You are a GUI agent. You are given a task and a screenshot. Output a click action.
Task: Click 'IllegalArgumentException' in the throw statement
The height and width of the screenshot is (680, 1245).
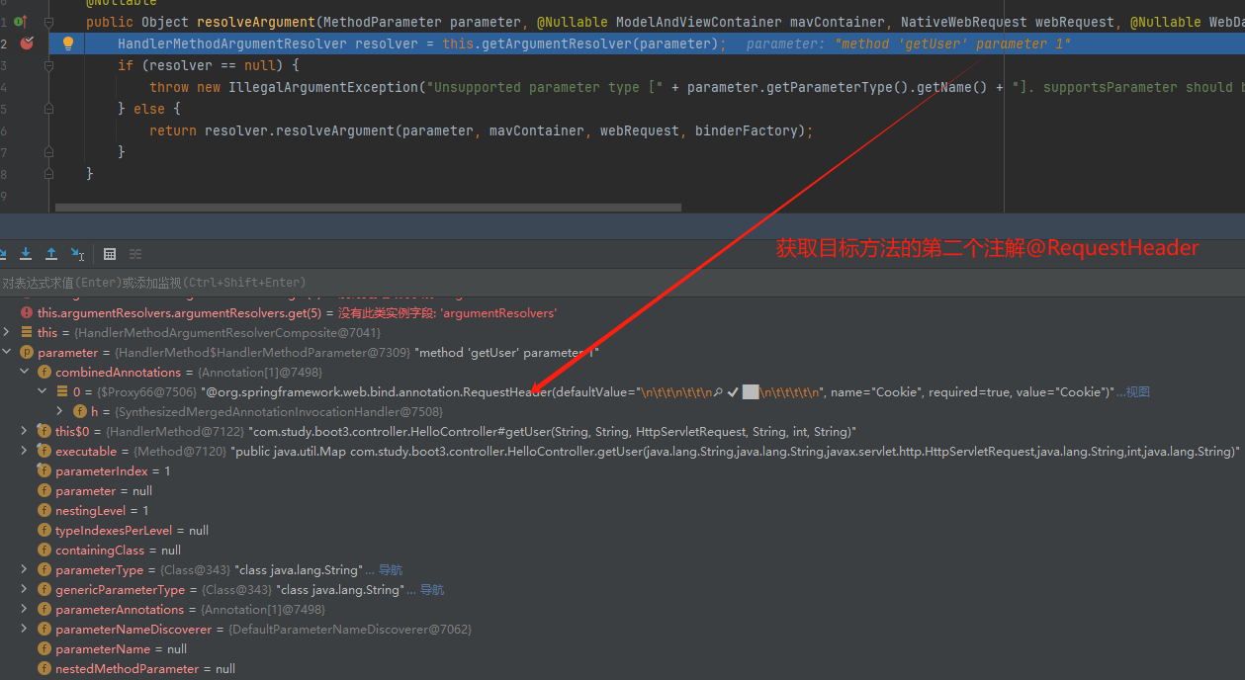[x=323, y=87]
